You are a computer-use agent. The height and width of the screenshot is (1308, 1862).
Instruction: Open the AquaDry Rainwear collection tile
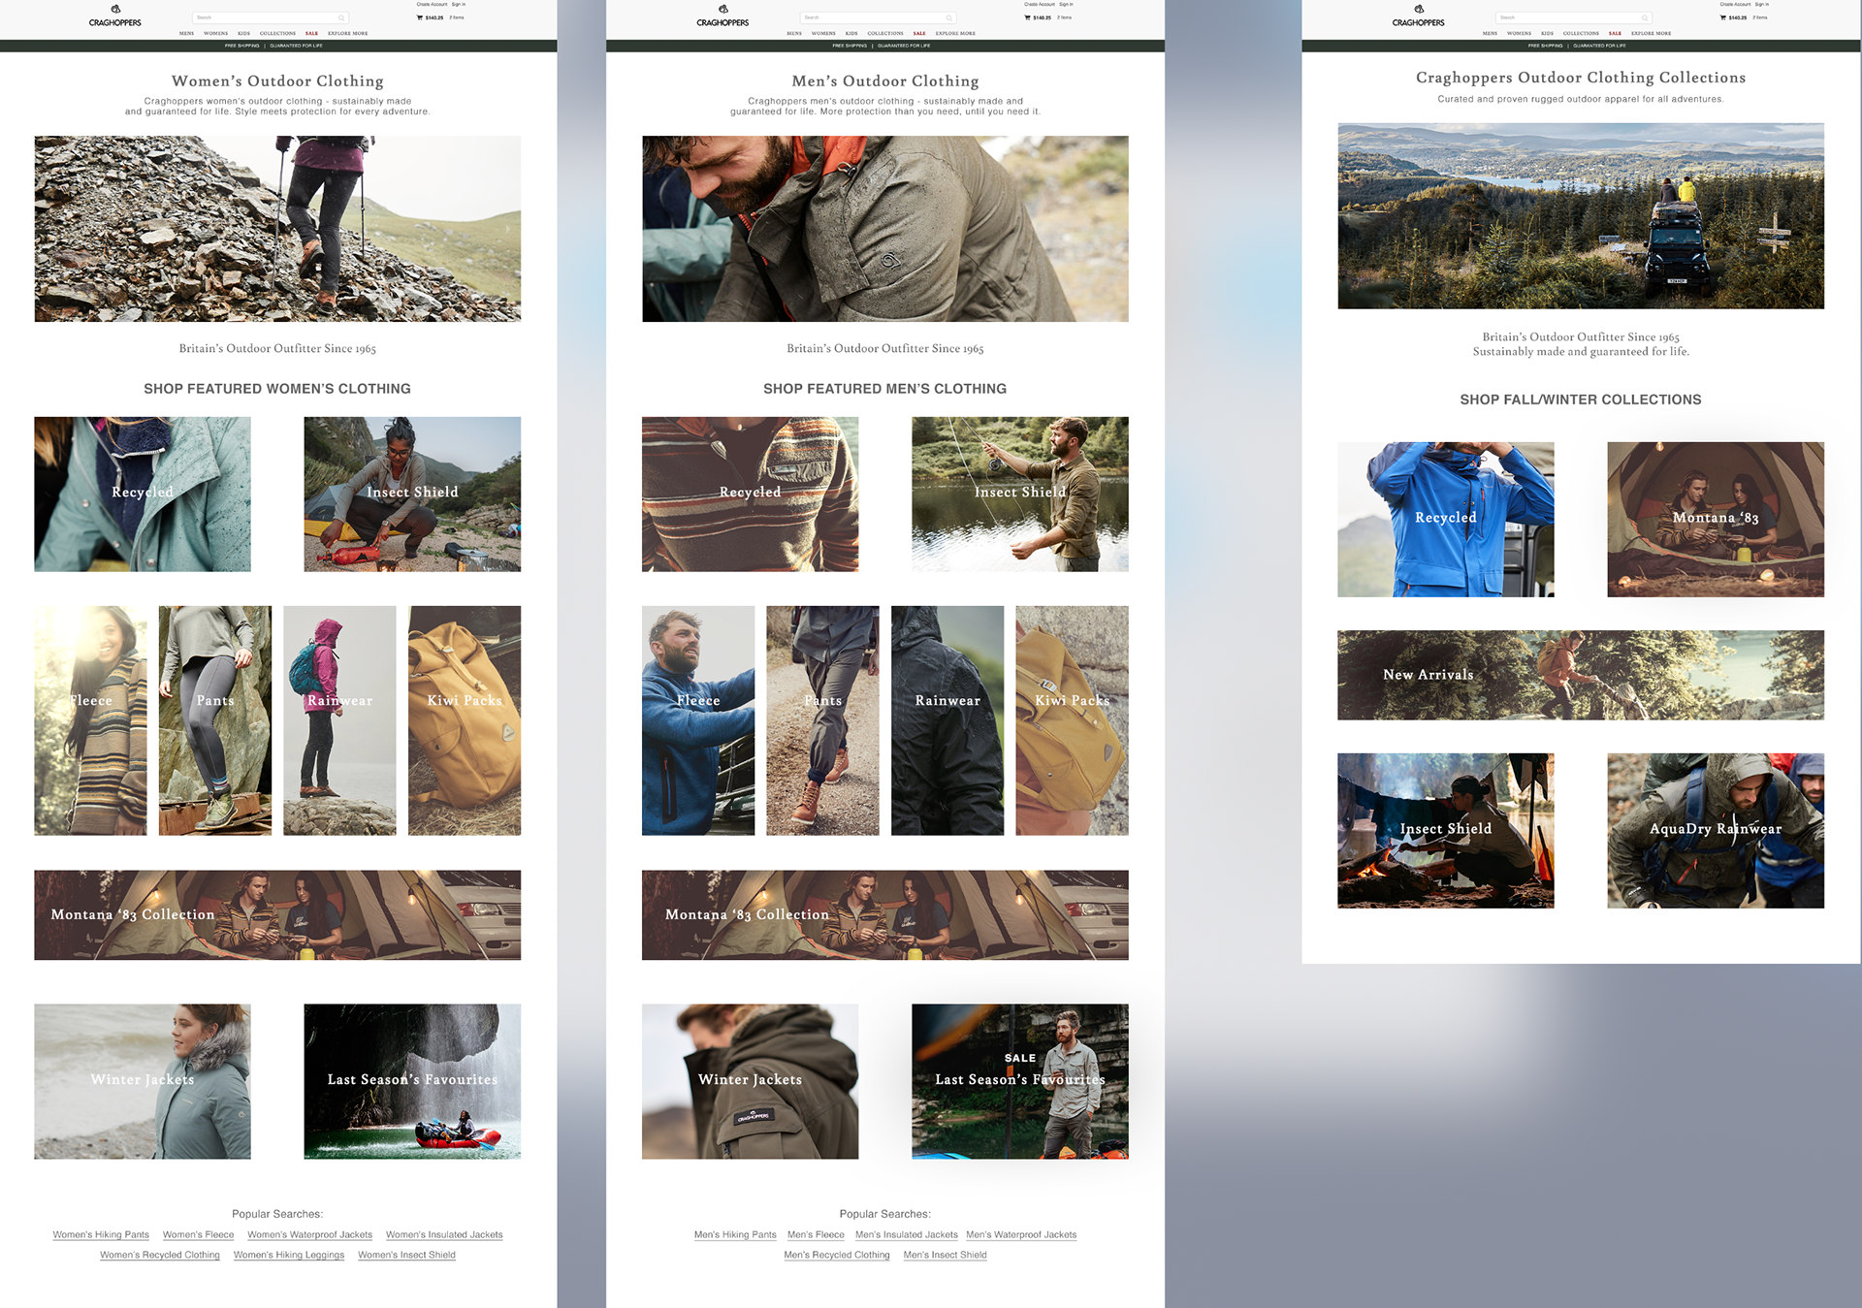click(1715, 830)
